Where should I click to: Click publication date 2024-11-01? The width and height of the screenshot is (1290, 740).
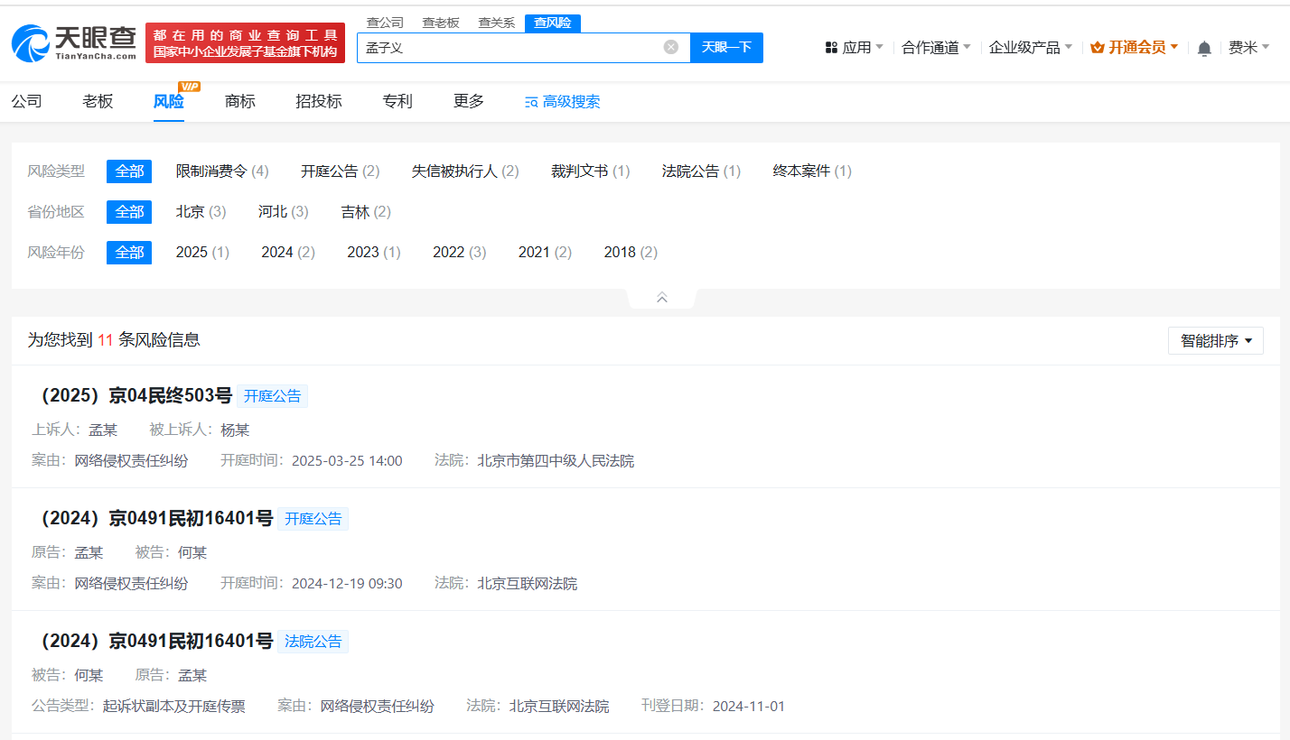click(749, 707)
